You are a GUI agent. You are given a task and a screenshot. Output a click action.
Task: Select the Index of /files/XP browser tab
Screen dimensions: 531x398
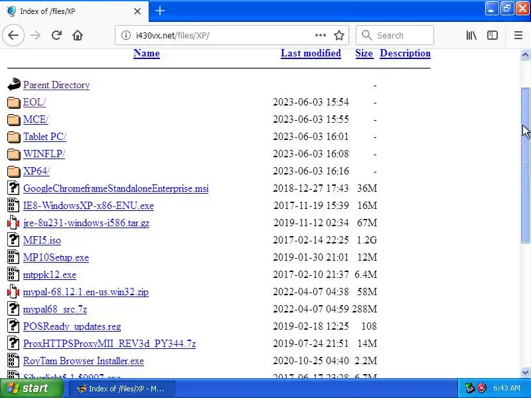pos(74,11)
